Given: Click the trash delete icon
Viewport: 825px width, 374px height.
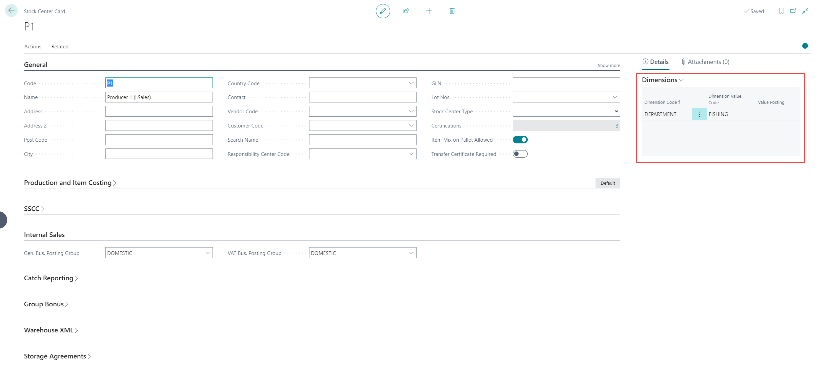Looking at the screenshot, I should point(452,11).
